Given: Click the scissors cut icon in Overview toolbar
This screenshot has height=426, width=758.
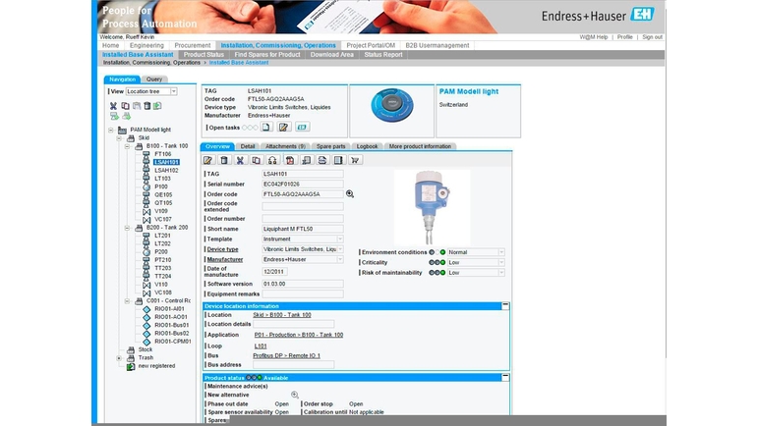Looking at the screenshot, I should pos(240,160).
